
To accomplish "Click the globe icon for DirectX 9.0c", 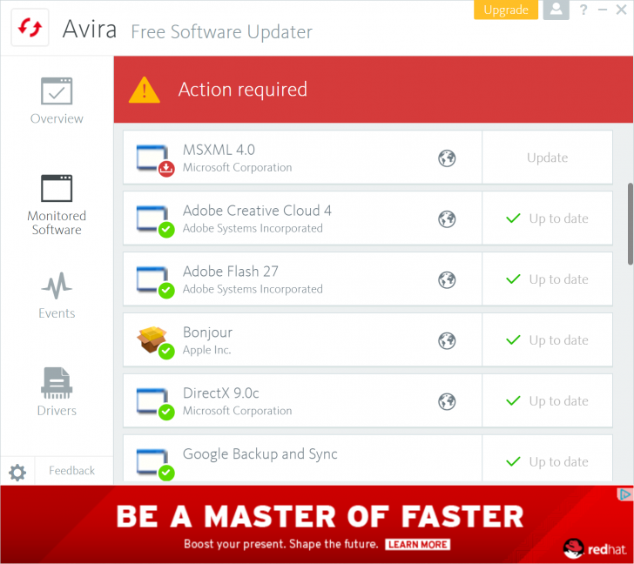I will 447,401.
